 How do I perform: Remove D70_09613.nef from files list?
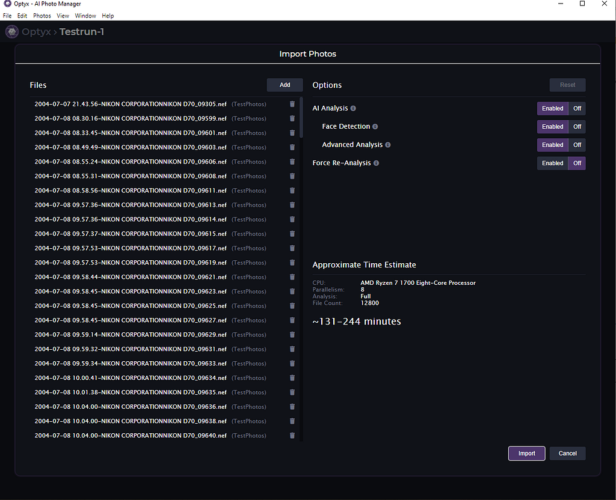tap(292, 205)
